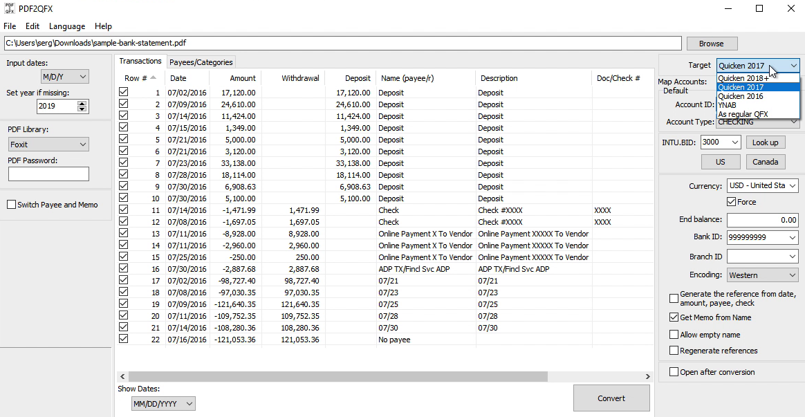Viewport: 805px width, 417px height.
Task: Click the PDF2QFX app icon in title bar
Action: click(x=9, y=8)
